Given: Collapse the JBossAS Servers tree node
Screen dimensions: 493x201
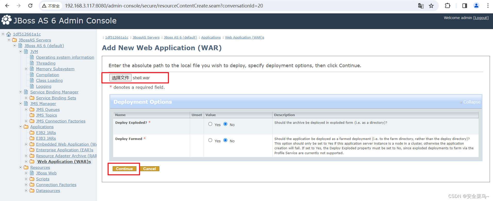Looking at the screenshot, I should pos(9,40).
